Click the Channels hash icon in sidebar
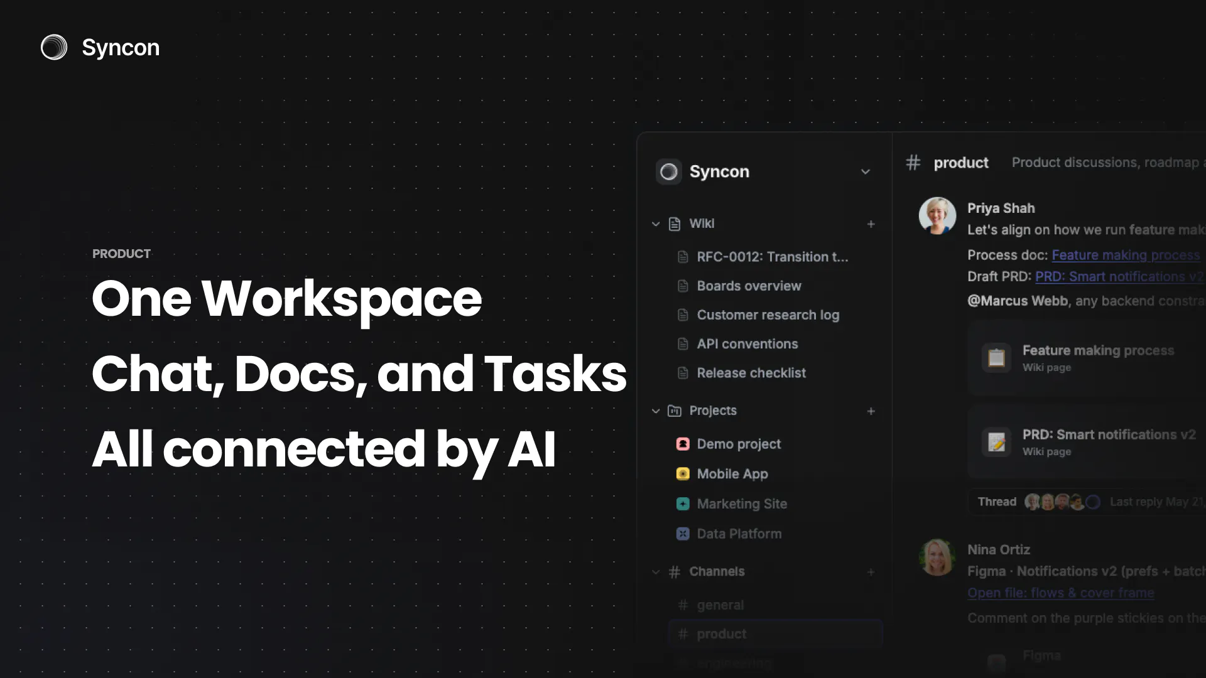Image resolution: width=1206 pixels, height=678 pixels. point(675,572)
